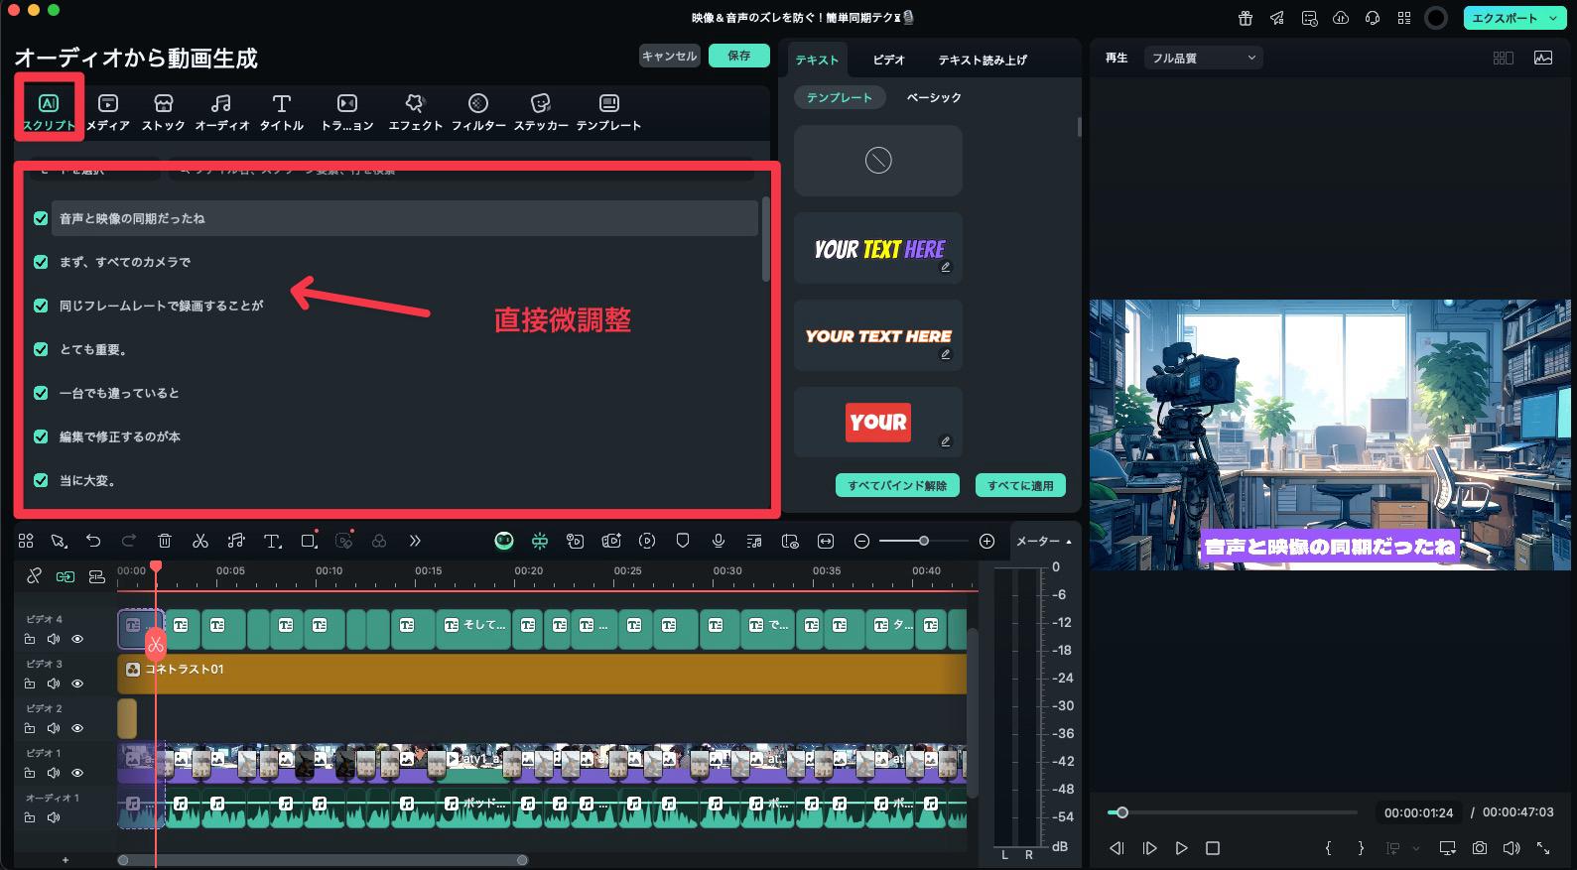The image size is (1577, 870).
Task: Expand the メーター panel arrow
Action: coord(1069,542)
